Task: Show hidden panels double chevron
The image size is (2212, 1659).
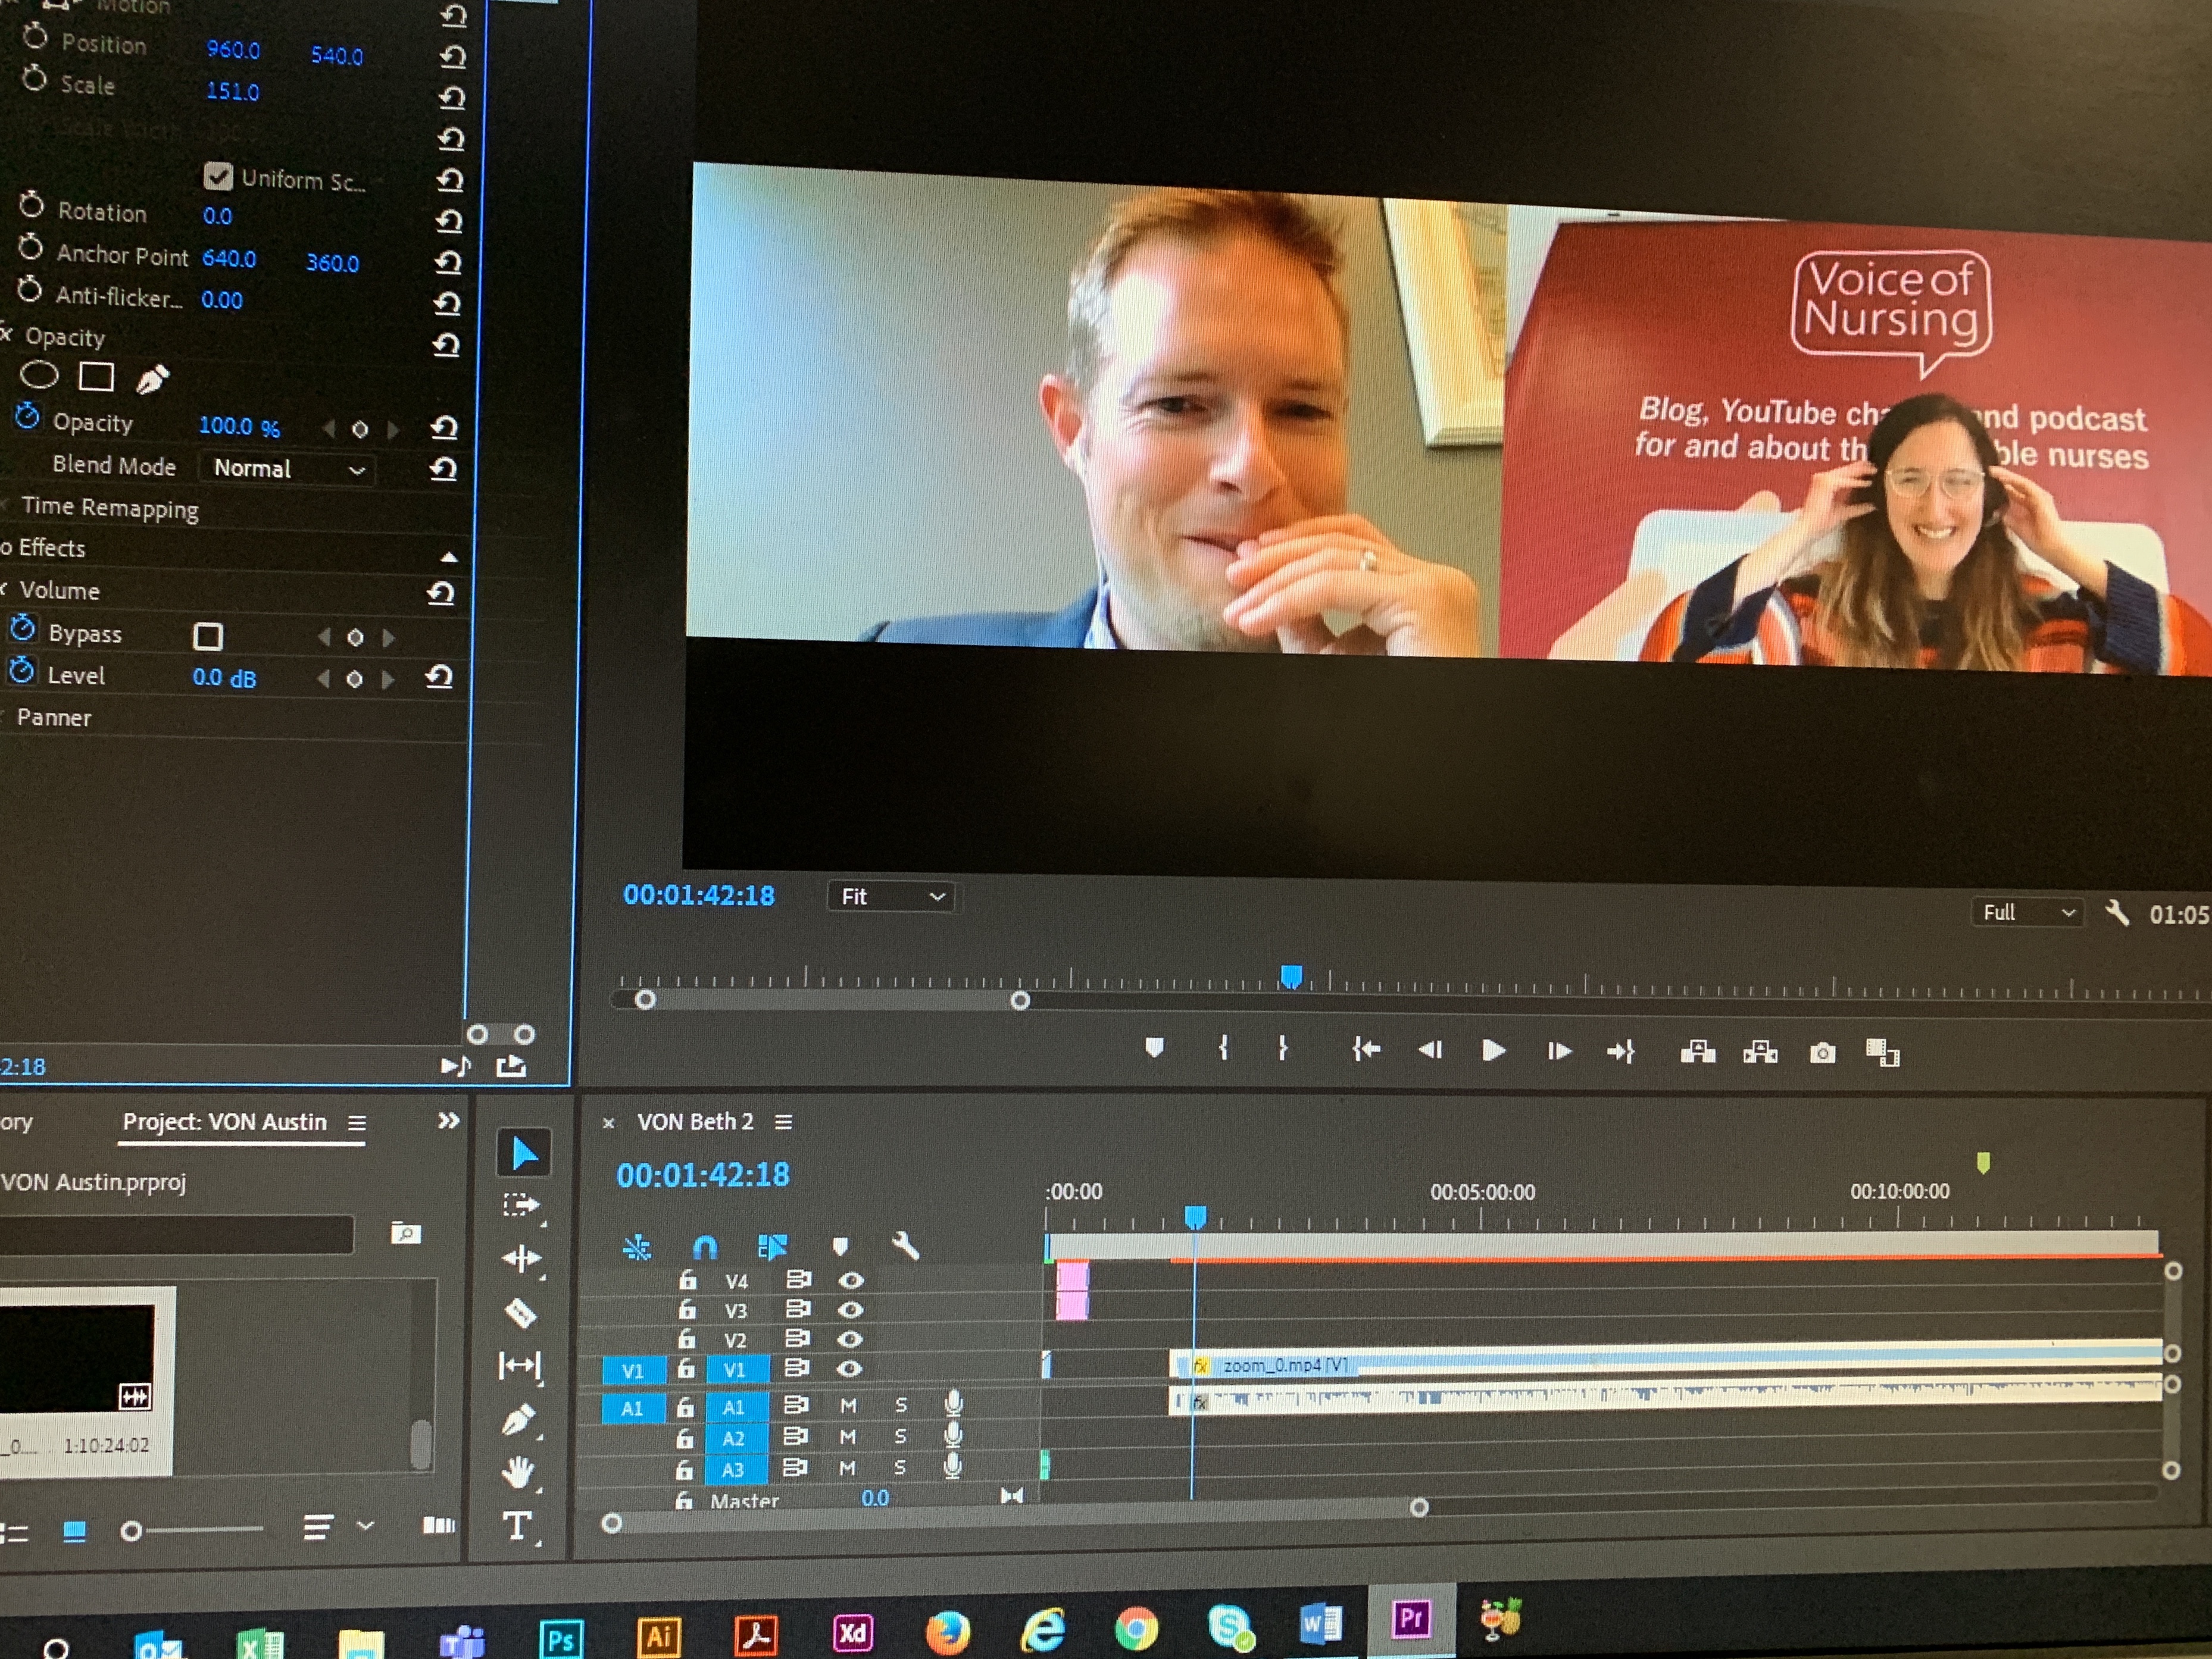Action: tap(448, 1120)
